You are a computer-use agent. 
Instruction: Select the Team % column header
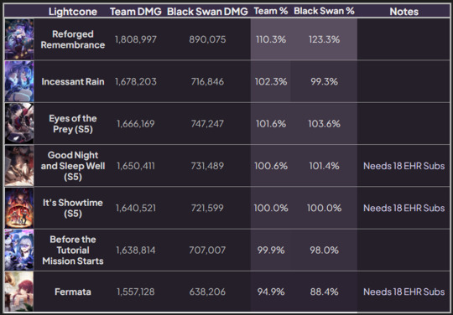click(x=271, y=11)
